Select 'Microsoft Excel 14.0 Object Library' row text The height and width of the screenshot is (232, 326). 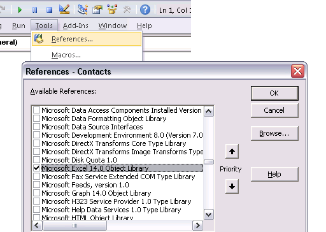point(95,168)
